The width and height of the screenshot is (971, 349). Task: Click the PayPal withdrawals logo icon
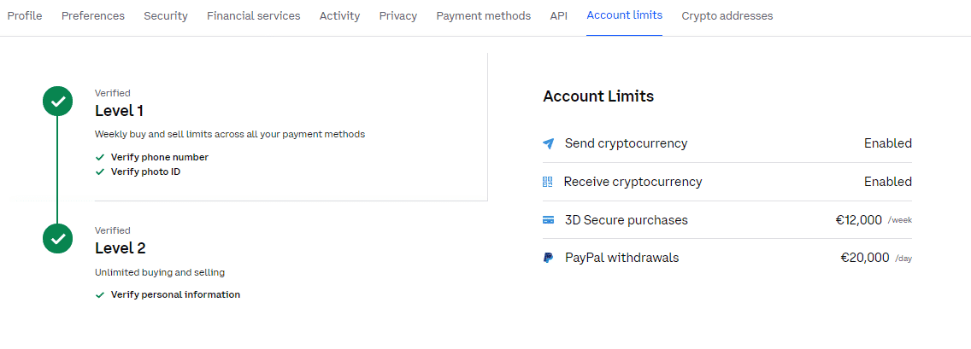click(549, 258)
